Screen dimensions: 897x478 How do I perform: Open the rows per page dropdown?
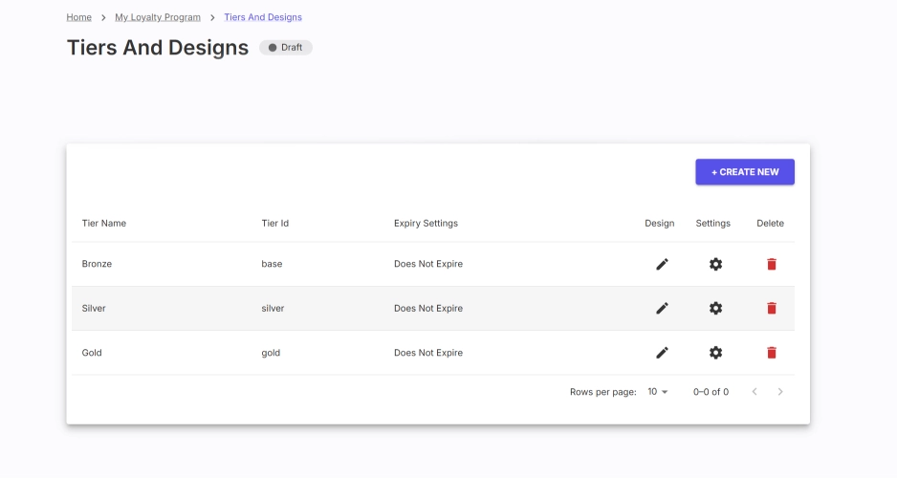(658, 392)
